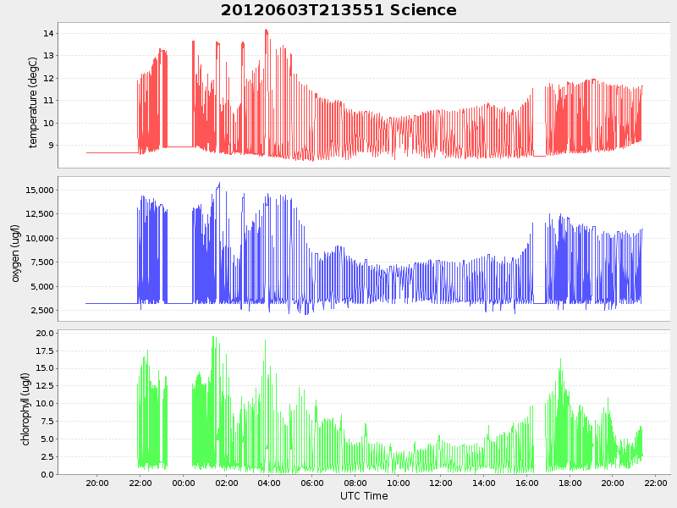Select the temperature (degC) axis label

[x=33, y=102]
